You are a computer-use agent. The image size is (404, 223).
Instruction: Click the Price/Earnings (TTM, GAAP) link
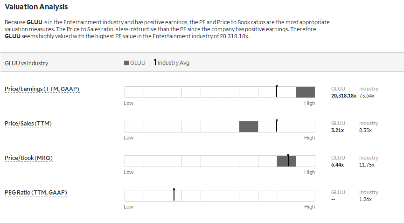[x=42, y=89]
